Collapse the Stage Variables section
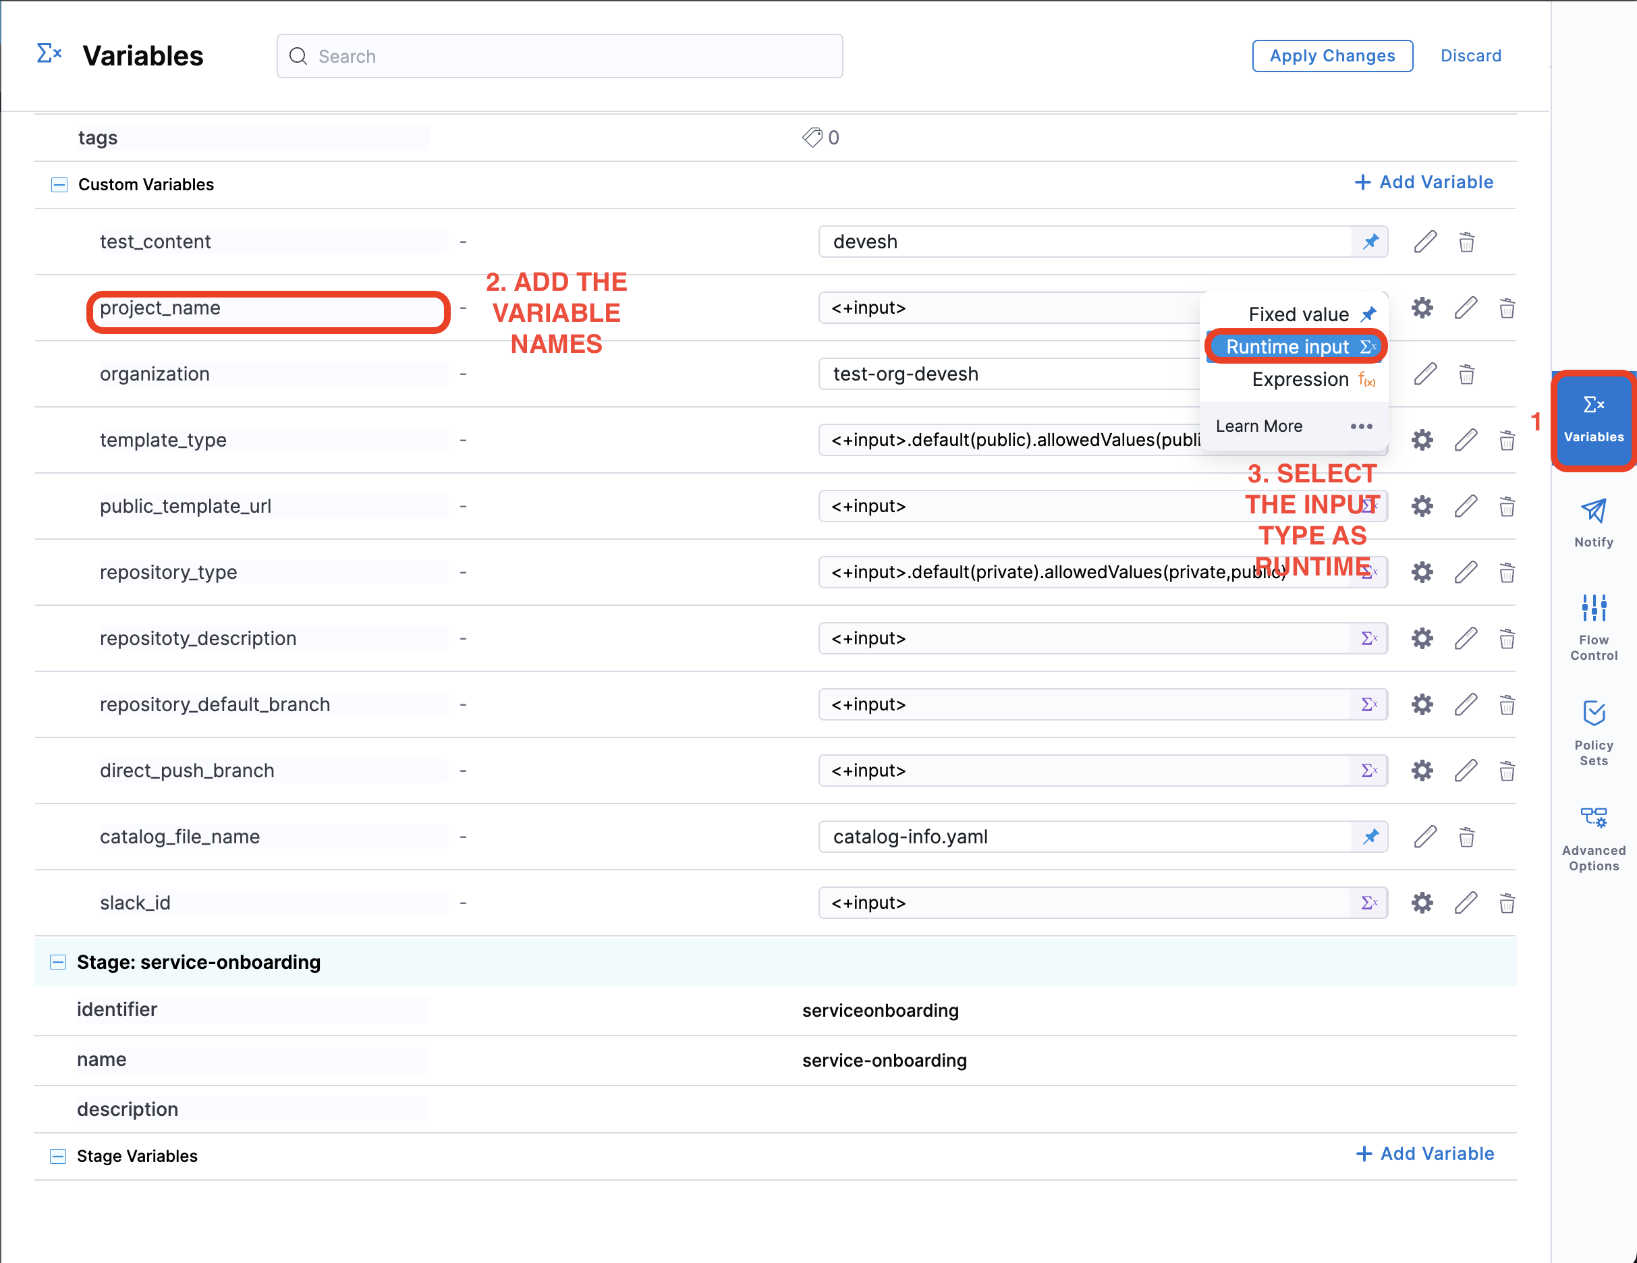Image resolution: width=1637 pixels, height=1263 pixels. coord(58,1156)
